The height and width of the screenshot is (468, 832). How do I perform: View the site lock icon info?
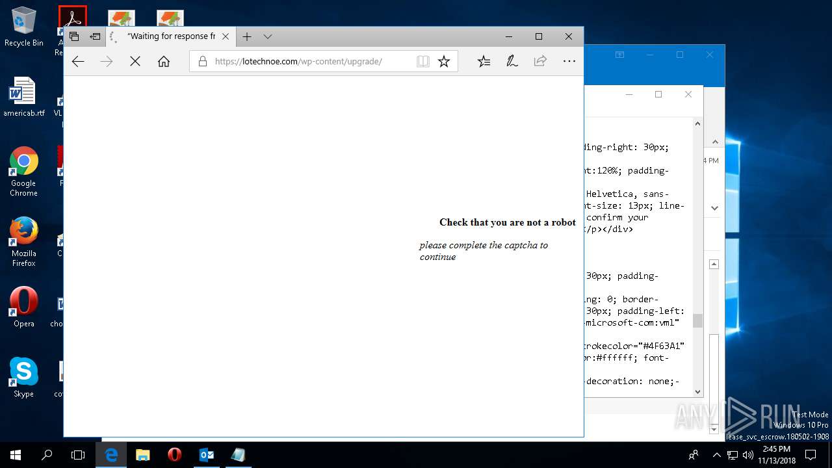[202, 61]
